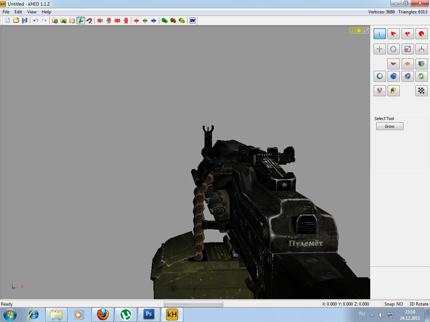Save the model with the floppy icon
Image resolution: width=430 pixels, height=322 pixels.
click(25, 20)
